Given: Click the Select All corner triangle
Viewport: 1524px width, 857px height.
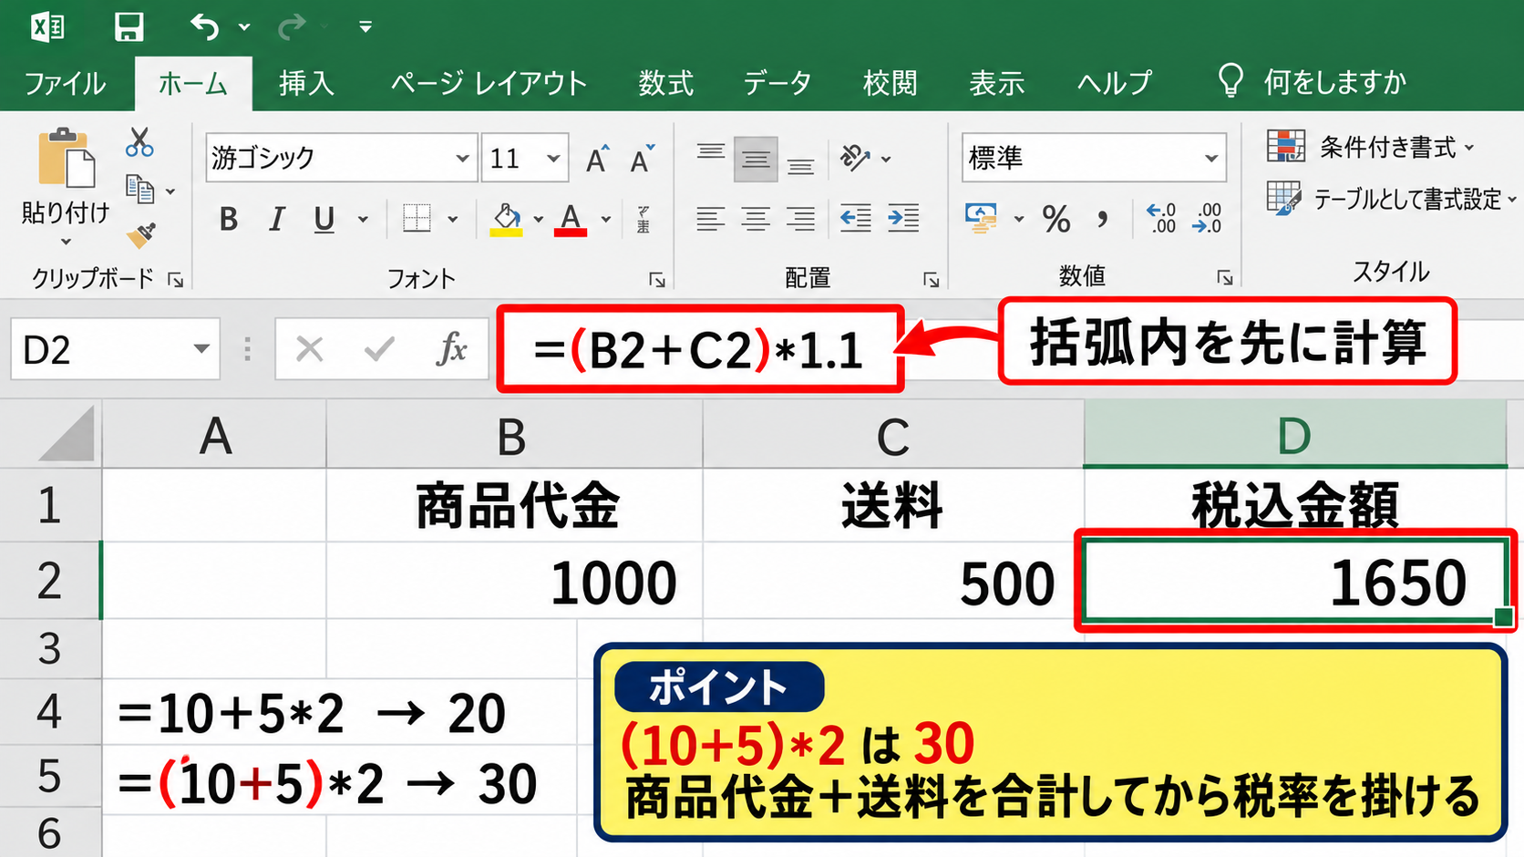Looking at the screenshot, I should click(x=66, y=434).
